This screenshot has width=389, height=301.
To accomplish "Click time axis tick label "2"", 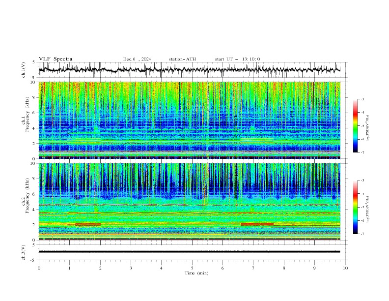I will pyautogui.click(x=100, y=268).
